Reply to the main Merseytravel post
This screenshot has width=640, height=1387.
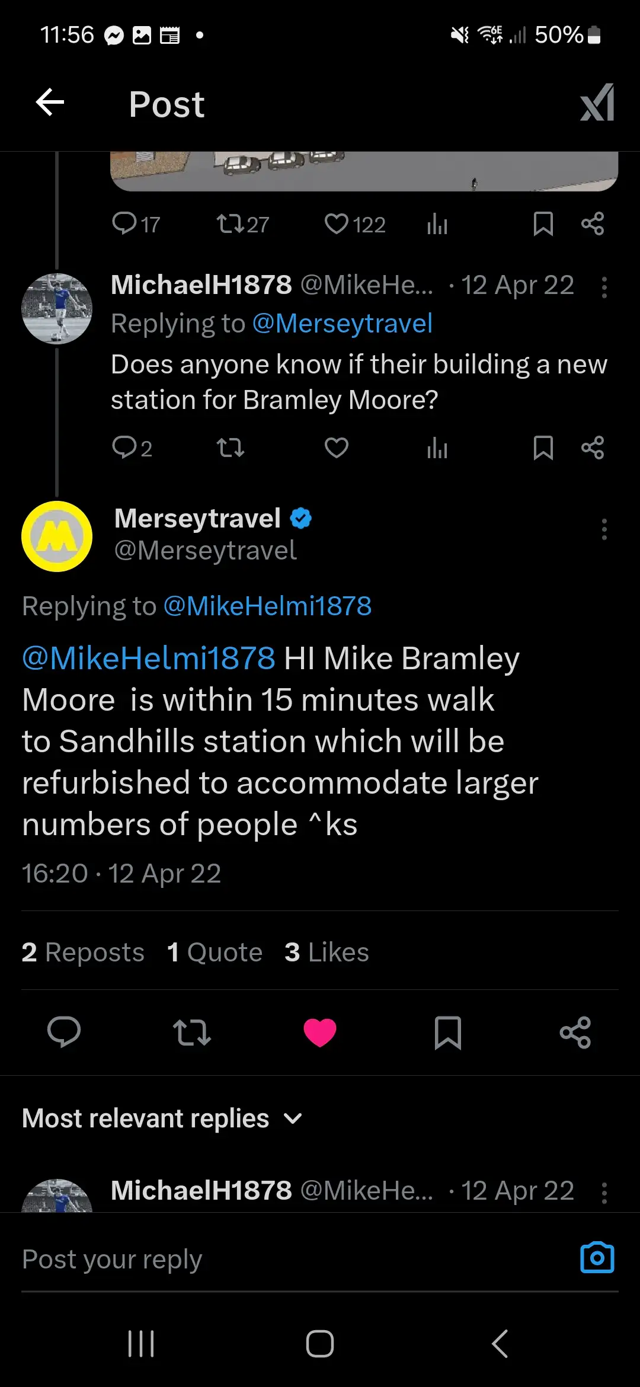(64, 1033)
